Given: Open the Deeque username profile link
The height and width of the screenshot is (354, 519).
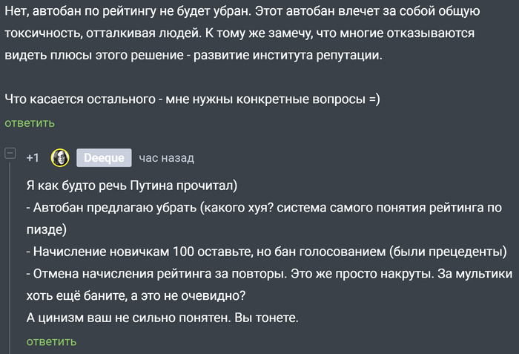Looking at the screenshot, I should click(x=104, y=158).
